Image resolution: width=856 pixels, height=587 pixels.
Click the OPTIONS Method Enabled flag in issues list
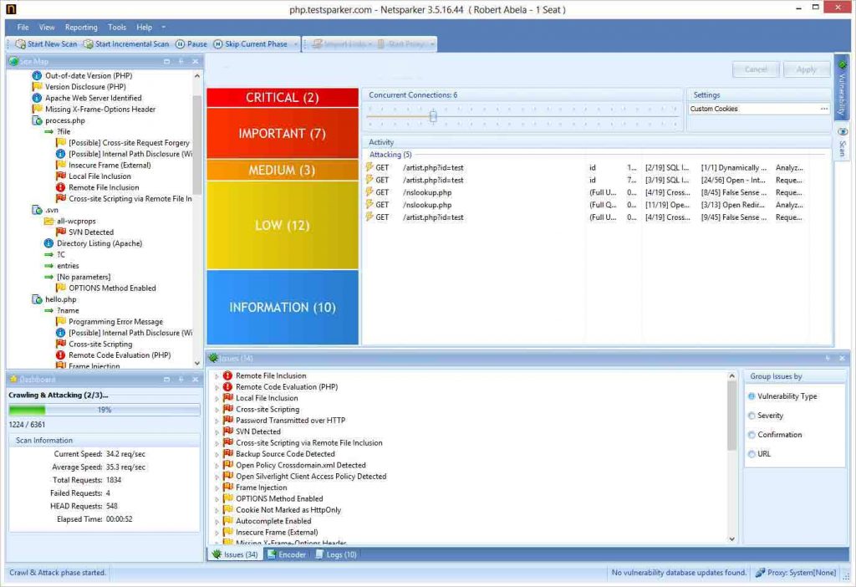[x=228, y=498]
